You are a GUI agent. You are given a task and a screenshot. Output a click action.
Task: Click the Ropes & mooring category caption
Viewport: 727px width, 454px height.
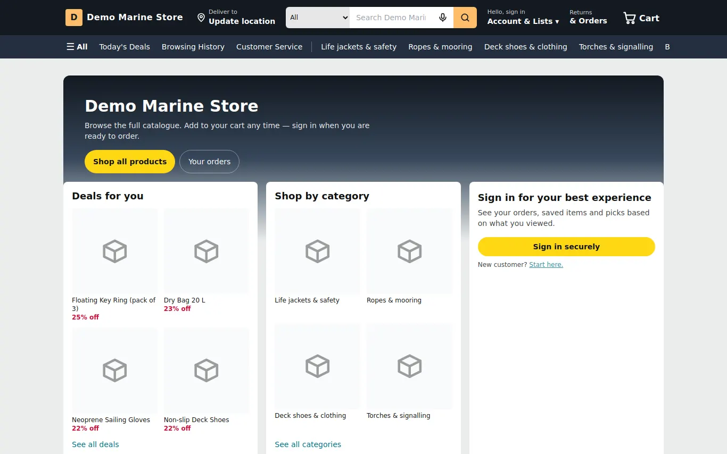394,300
